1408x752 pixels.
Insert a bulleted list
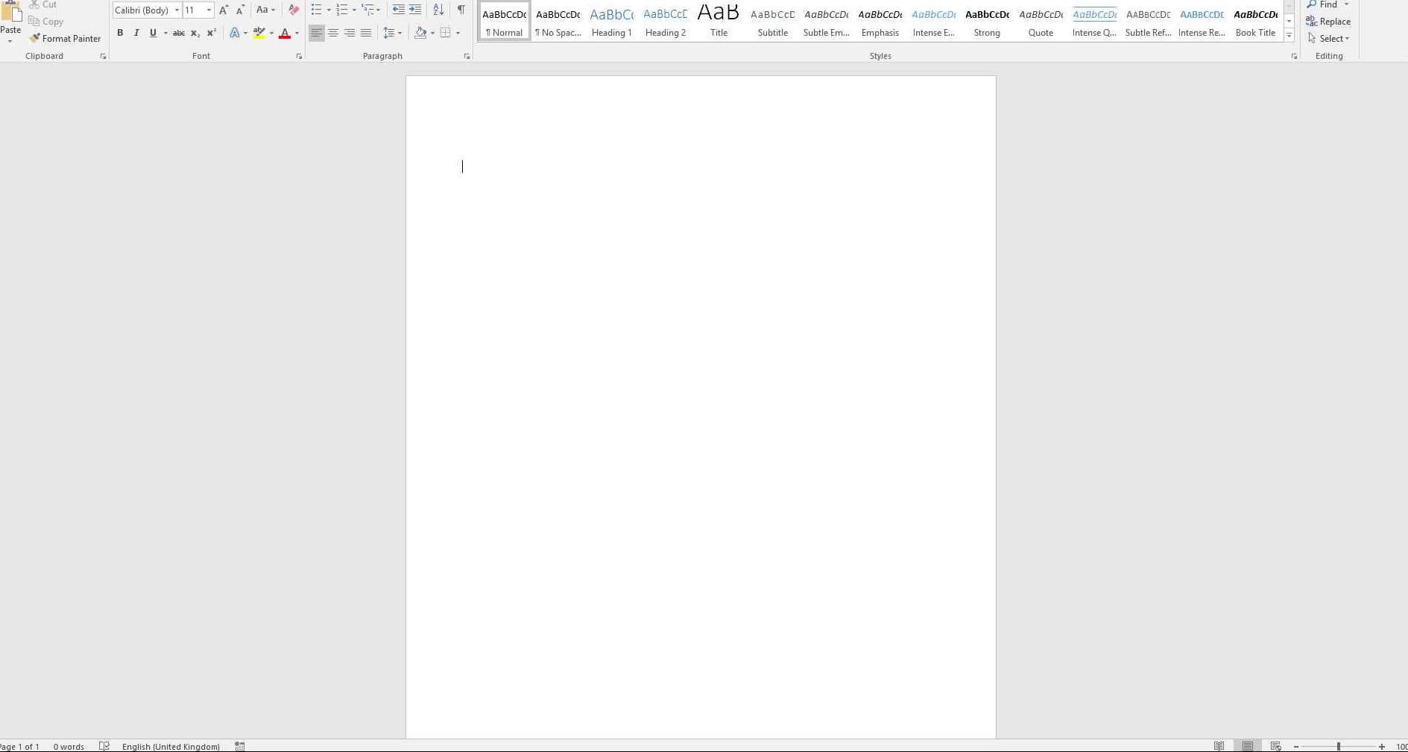pyautogui.click(x=317, y=10)
